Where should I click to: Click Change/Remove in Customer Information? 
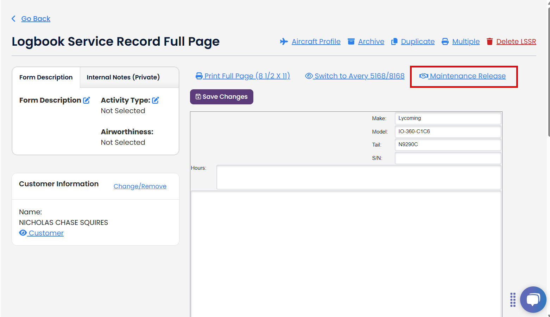pos(140,186)
